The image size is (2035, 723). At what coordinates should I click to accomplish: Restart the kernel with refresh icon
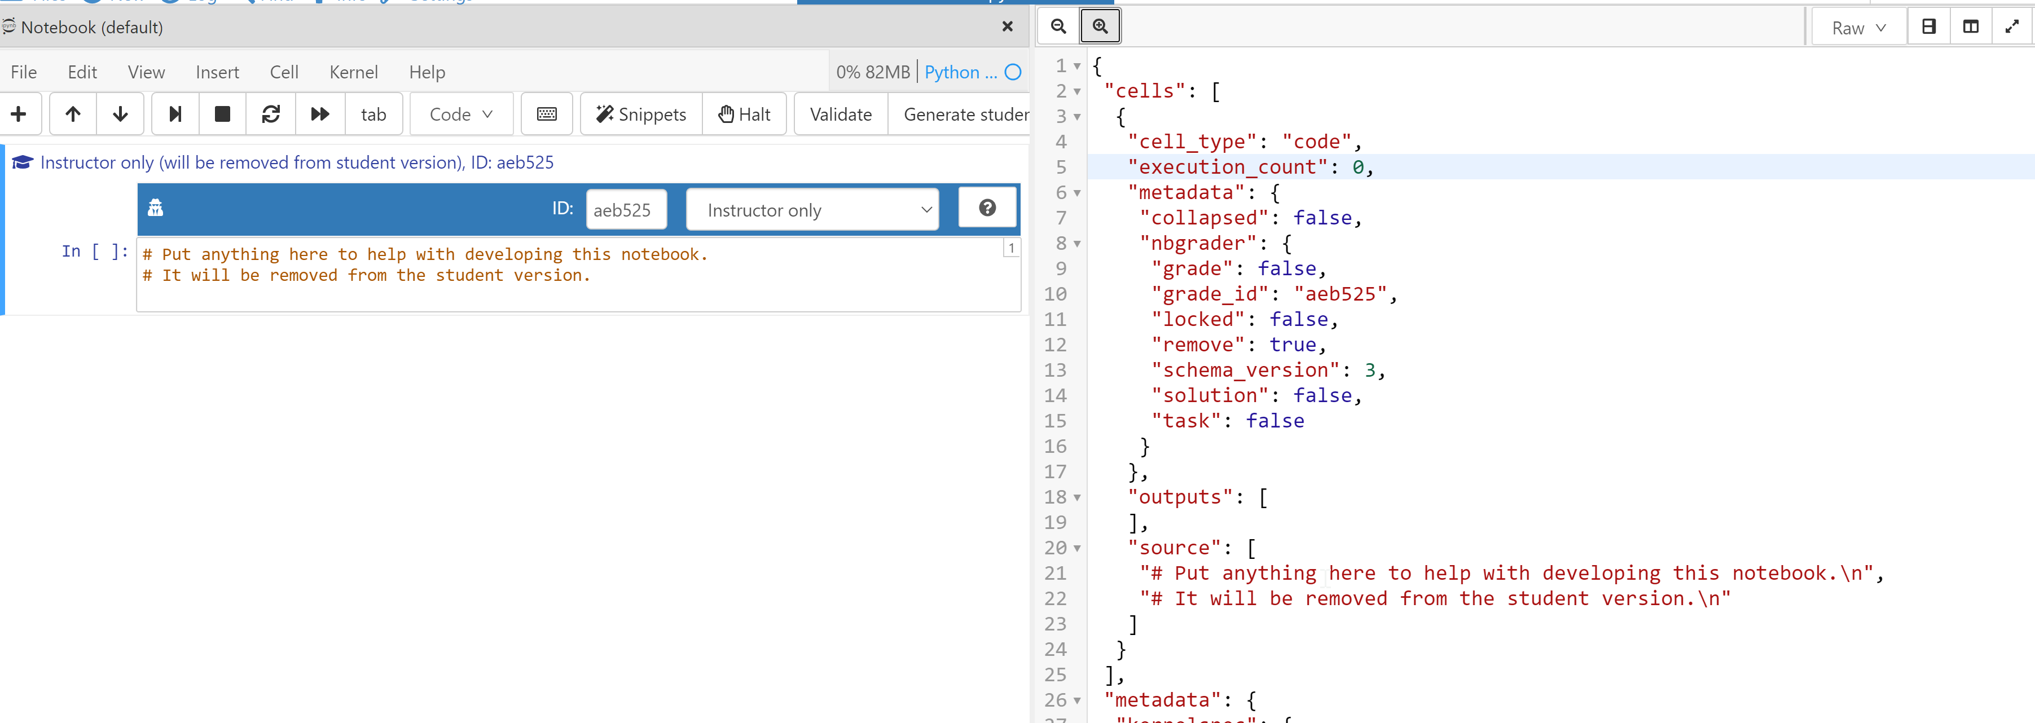[271, 114]
